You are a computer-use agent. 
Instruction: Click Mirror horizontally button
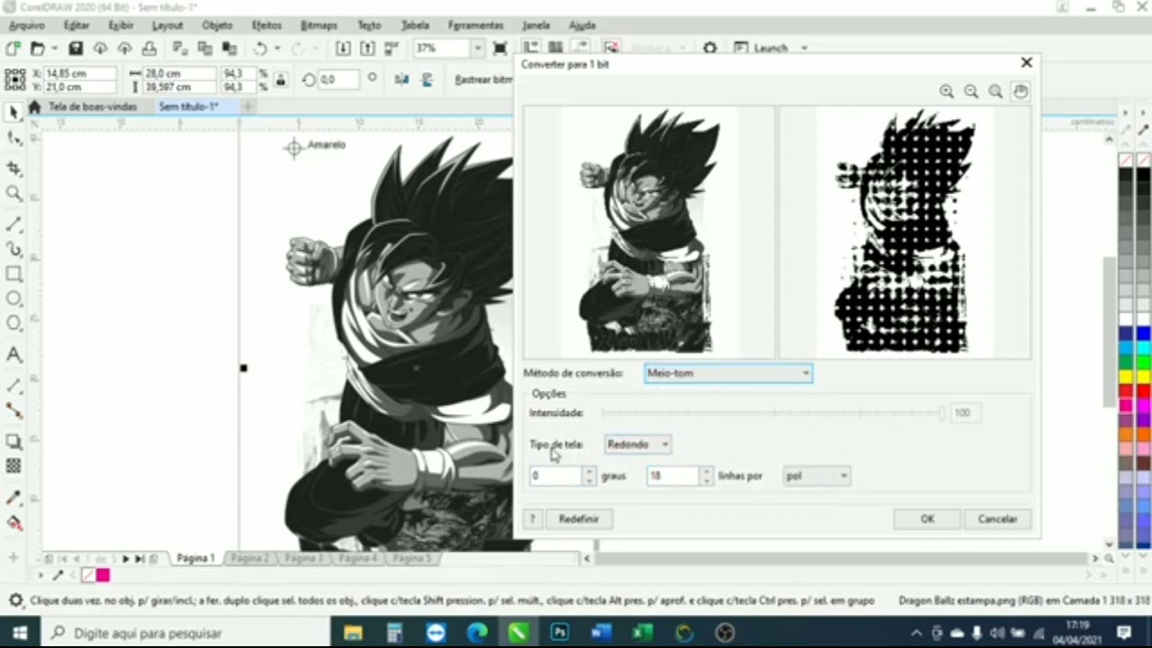pos(401,79)
